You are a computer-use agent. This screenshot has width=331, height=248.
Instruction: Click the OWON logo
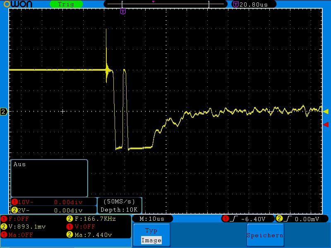[21, 4]
